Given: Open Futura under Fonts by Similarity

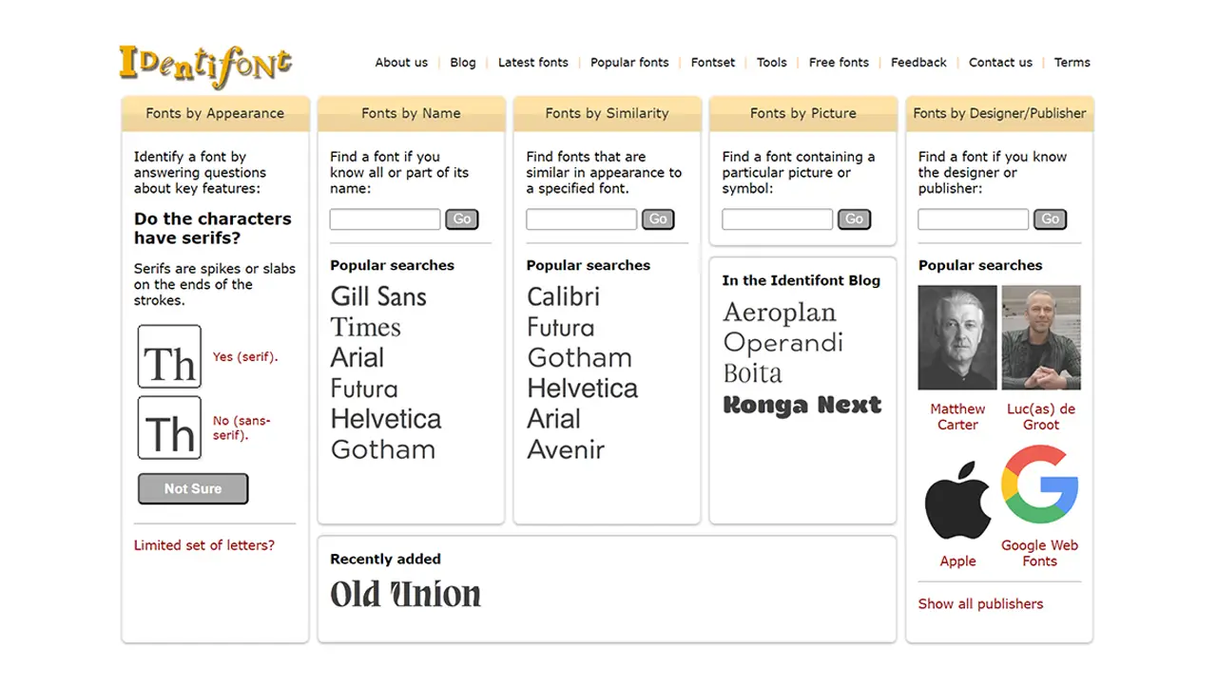Looking at the screenshot, I should click(x=561, y=327).
